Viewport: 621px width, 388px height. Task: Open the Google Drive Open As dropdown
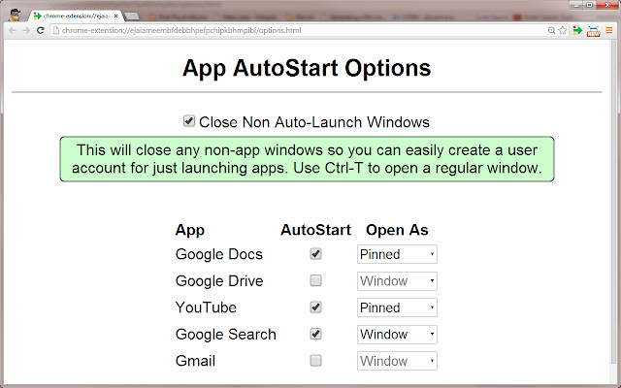click(x=397, y=281)
